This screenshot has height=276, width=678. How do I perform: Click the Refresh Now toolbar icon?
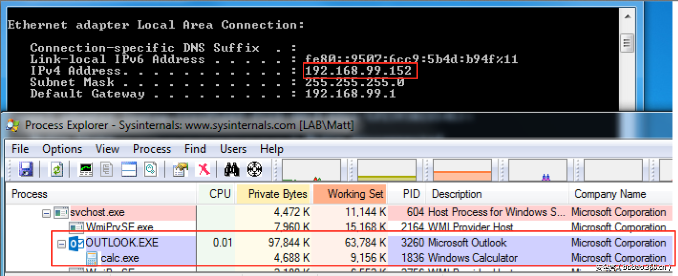pyautogui.click(x=57, y=169)
